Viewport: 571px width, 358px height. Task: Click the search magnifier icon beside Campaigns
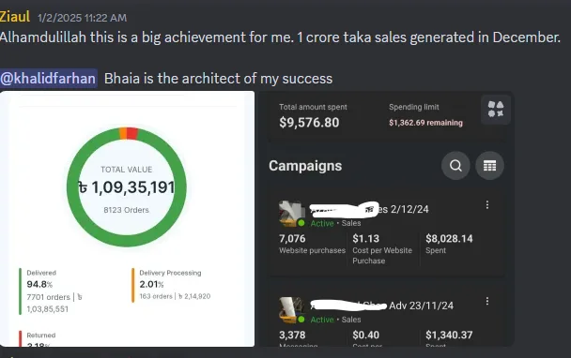[x=455, y=166]
